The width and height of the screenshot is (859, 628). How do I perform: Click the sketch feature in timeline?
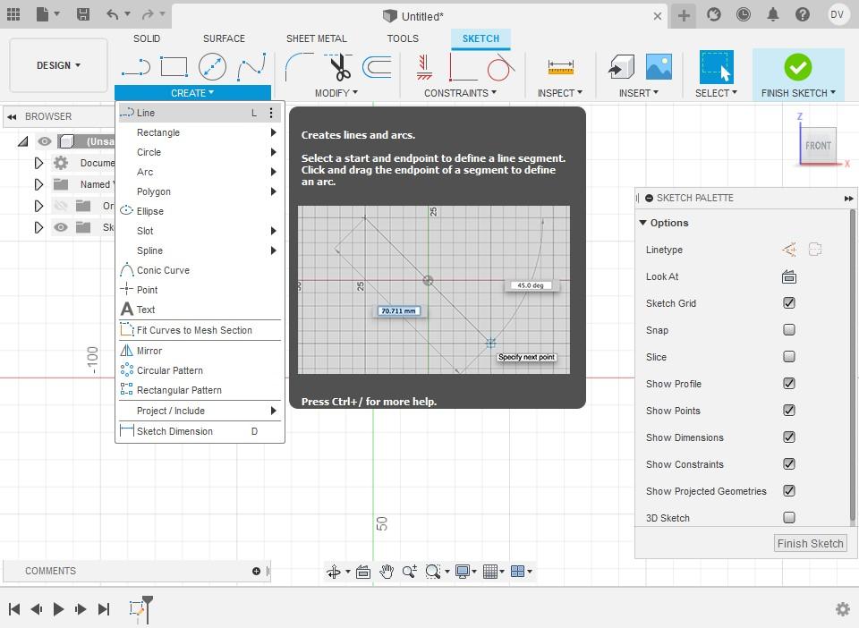137,609
